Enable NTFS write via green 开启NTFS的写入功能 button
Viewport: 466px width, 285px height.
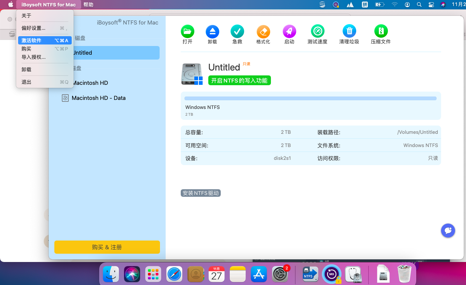240,80
